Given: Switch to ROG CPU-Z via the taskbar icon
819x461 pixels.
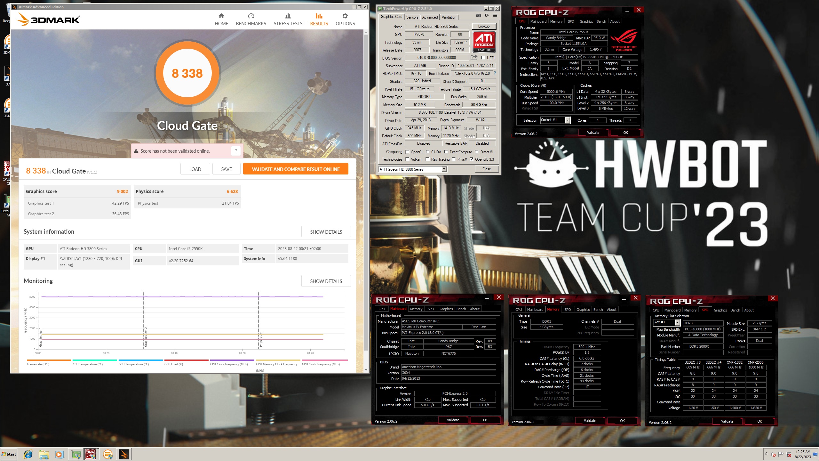Looking at the screenshot, I should (91, 454).
